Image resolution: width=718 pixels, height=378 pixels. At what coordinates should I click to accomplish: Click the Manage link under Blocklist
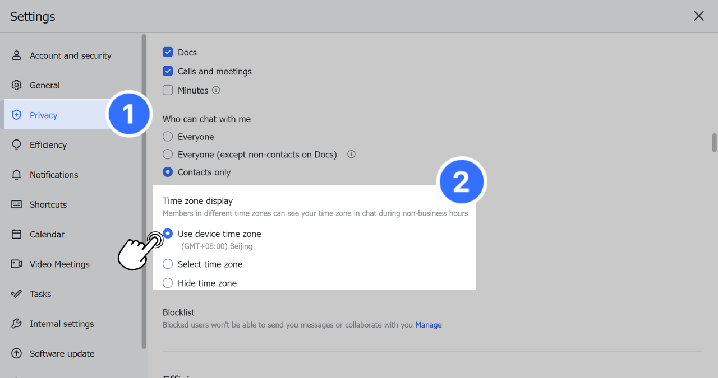pyautogui.click(x=429, y=325)
